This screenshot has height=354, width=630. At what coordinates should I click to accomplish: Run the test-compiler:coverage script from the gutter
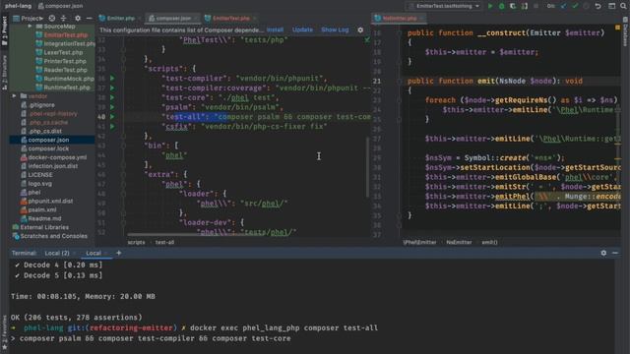click(112, 88)
